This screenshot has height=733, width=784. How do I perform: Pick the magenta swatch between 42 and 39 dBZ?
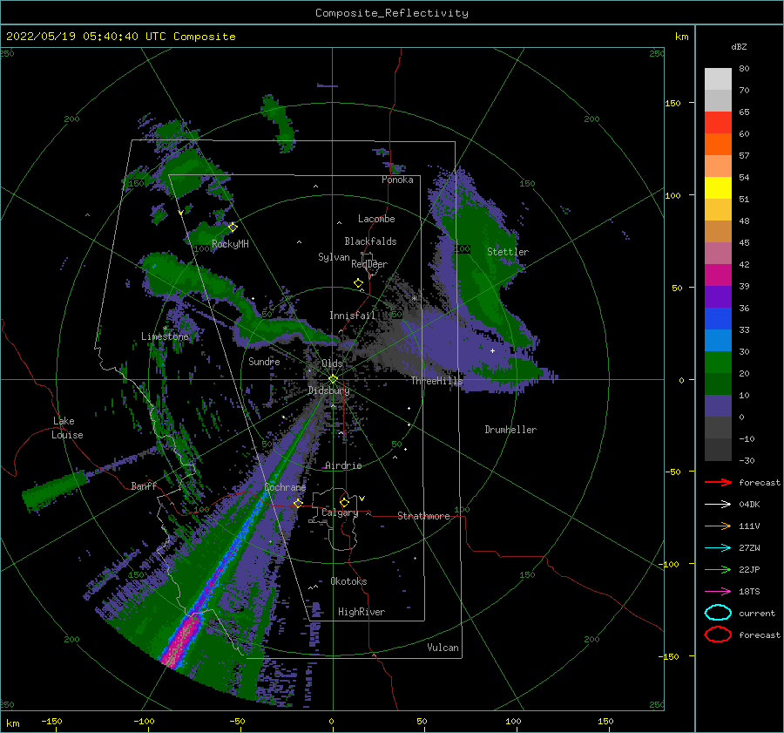718,275
